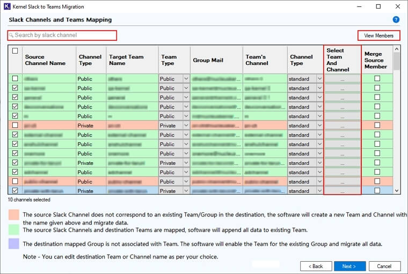Check the orange Public row's selection checkbox
The width and height of the screenshot is (408, 274).
pos(15,181)
